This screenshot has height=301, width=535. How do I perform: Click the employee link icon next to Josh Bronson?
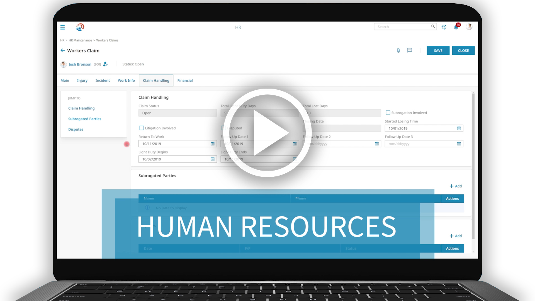tap(105, 64)
